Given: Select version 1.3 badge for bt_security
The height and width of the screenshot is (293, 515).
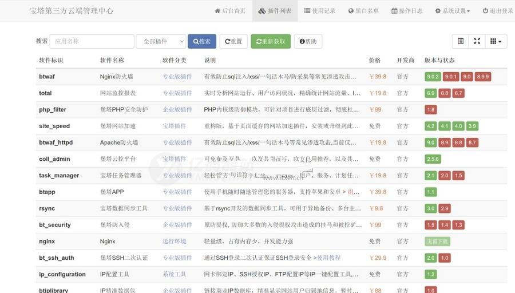Looking at the screenshot, I should (x=458, y=225).
